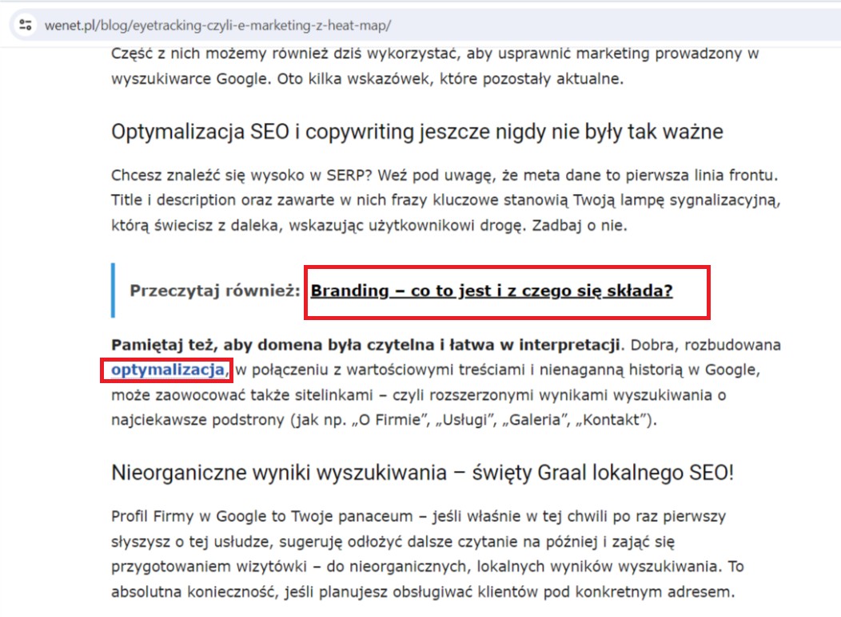This screenshot has width=841, height=617.
Task: Click the line starting Część z nich możemy
Action: click(x=435, y=53)
